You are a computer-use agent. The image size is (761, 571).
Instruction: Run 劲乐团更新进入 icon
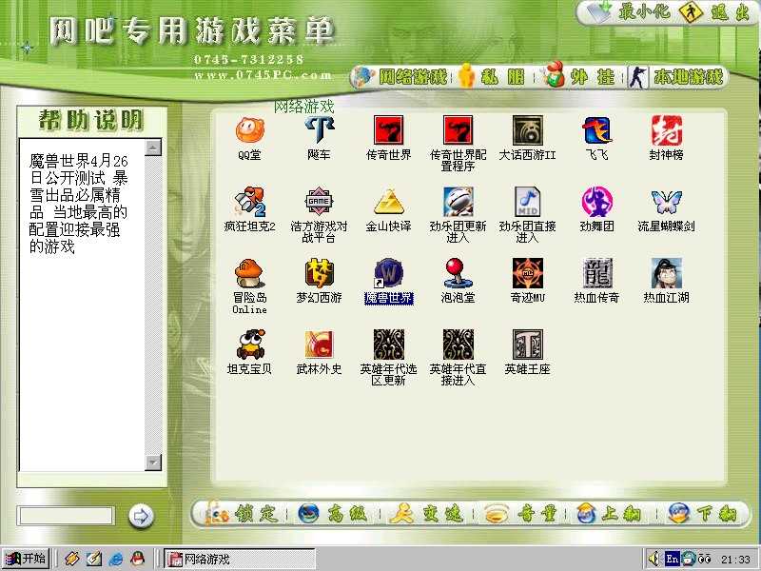(459, 202)
